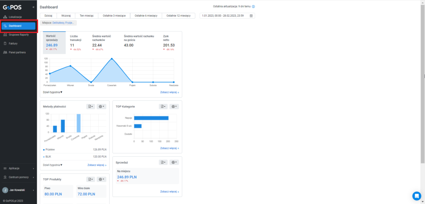425x204 pixels.
Task: Click Zobacz więcej in Metody płatności
Action: pyautogui.click(x=97, y=165)
